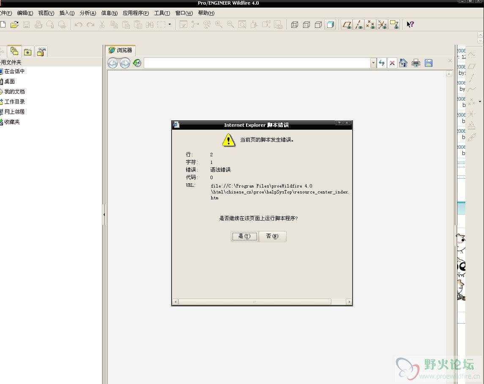Image resolution: width=484 pixels, height=384 pixels.
Task: Click the dialog's ? help button
Action: pyautogui.click(x=339, y=123)
